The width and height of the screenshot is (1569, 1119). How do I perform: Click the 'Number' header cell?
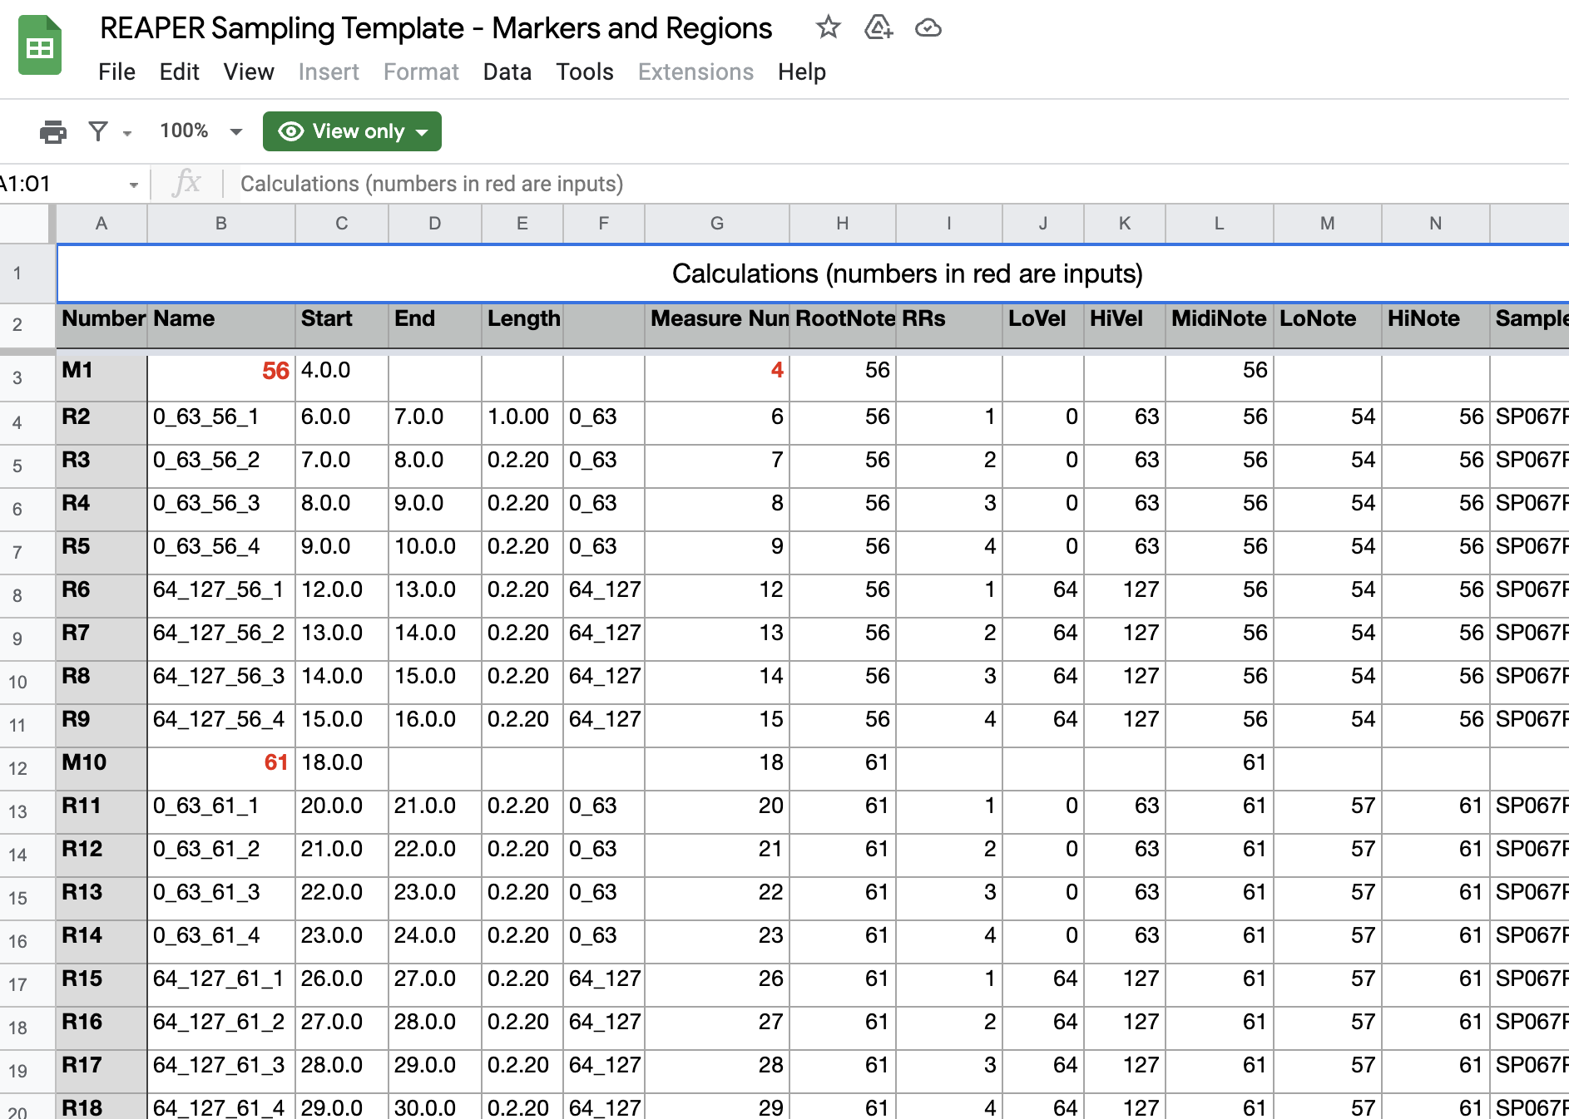pyautogui.click(x=102, y=325)
